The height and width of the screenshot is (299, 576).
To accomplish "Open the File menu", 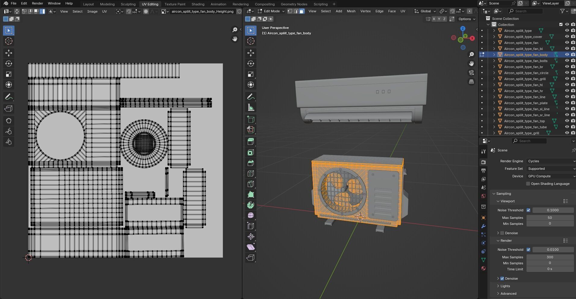I will (x=14, y=3).
